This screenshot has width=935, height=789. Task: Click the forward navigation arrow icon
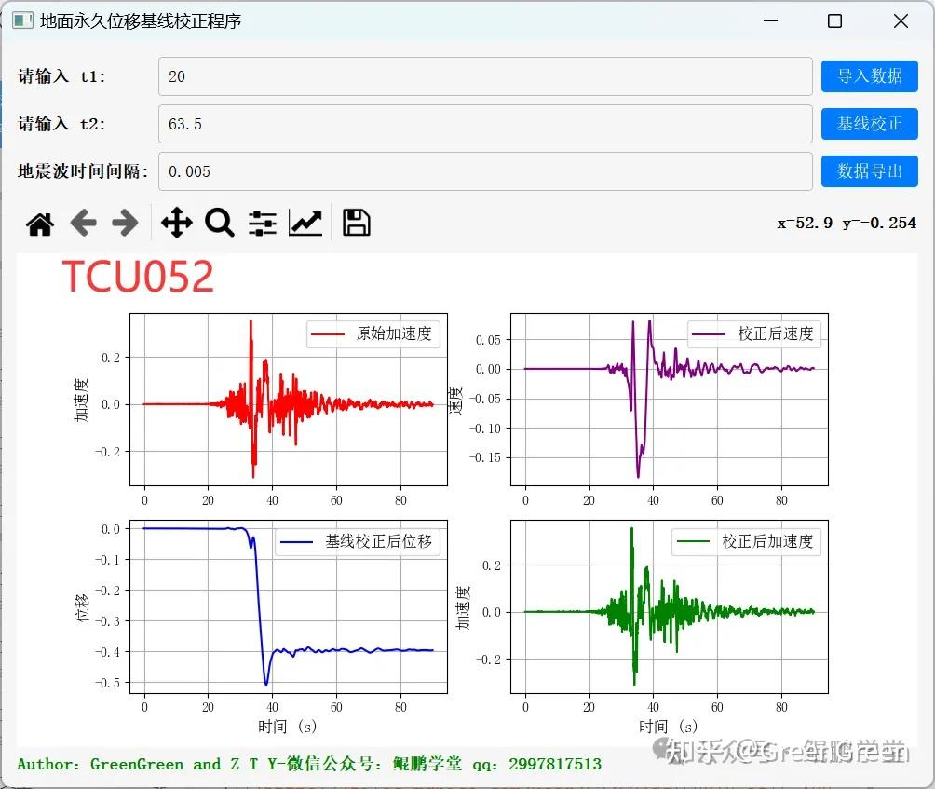[126, 223]
